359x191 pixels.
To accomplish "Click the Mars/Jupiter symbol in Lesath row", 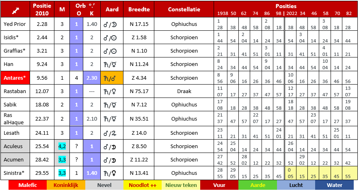I will [x=110, y=133].
